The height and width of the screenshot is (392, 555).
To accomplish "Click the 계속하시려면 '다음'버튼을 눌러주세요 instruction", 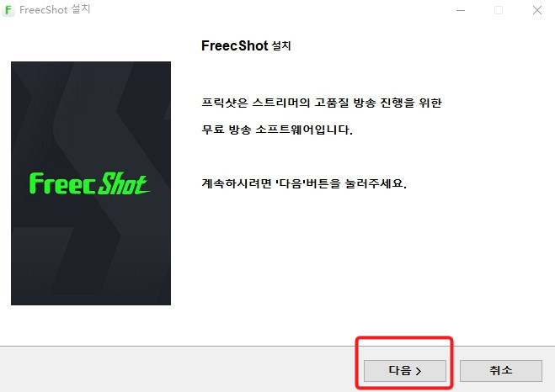I will coord(304,183).
